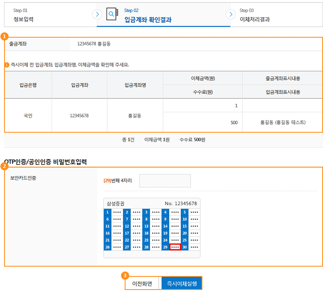Click the 입금계좌 column header
Screen dimensions: 323x292
[x=80, y=85]
